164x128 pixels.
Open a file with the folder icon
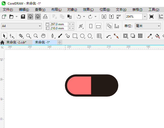click(x=11, y=17)
